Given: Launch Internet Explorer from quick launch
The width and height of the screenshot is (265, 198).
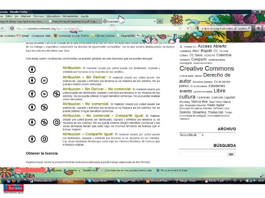Looking at the screenshot, I should pos(19,181).
